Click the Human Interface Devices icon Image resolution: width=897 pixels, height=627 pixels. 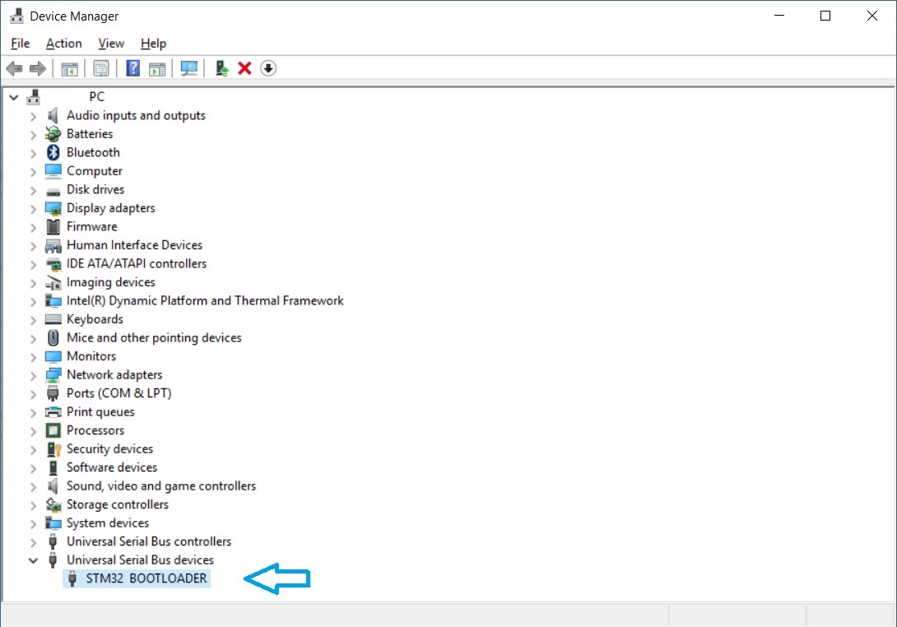pyautogui.click(x=53, y=245)
